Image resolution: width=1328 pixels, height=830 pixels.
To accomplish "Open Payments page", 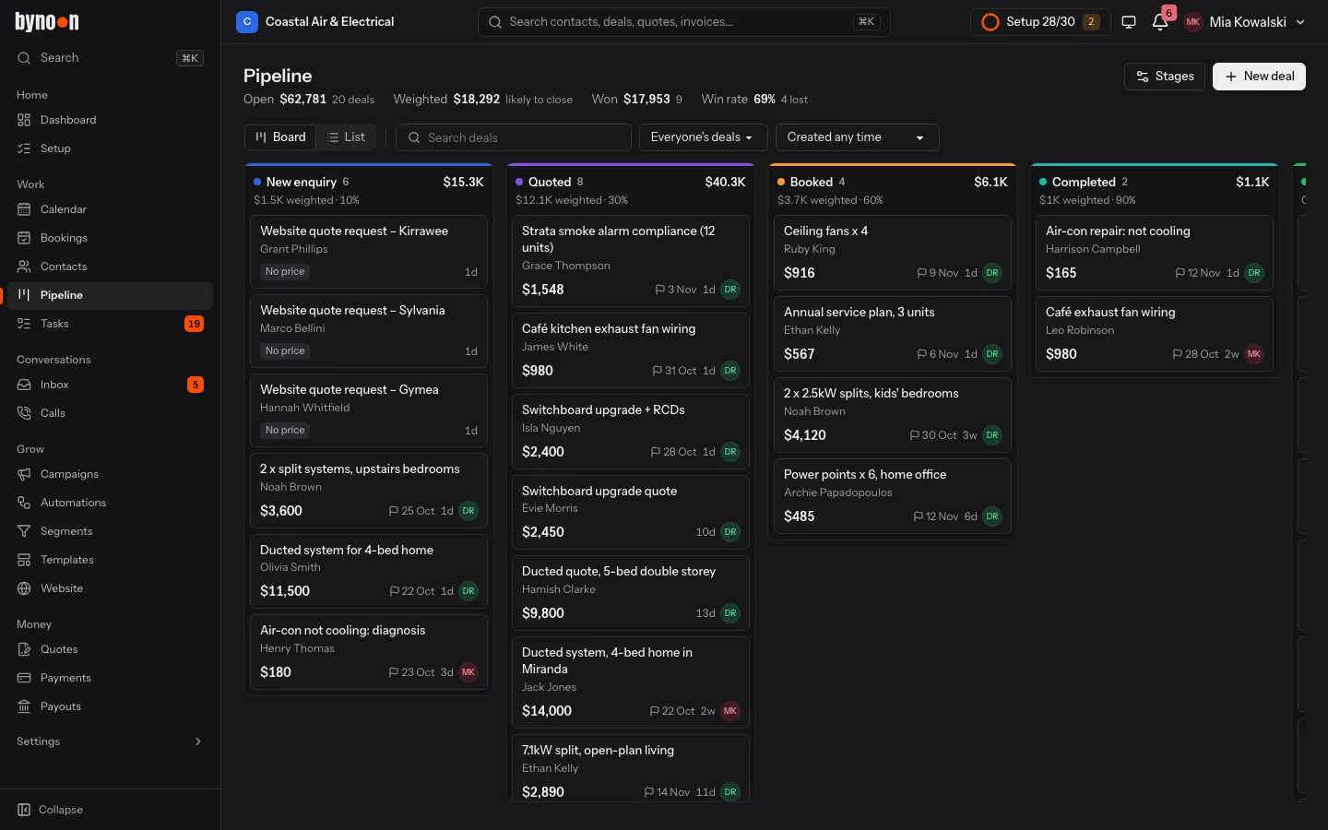I will tap(111, 678).
